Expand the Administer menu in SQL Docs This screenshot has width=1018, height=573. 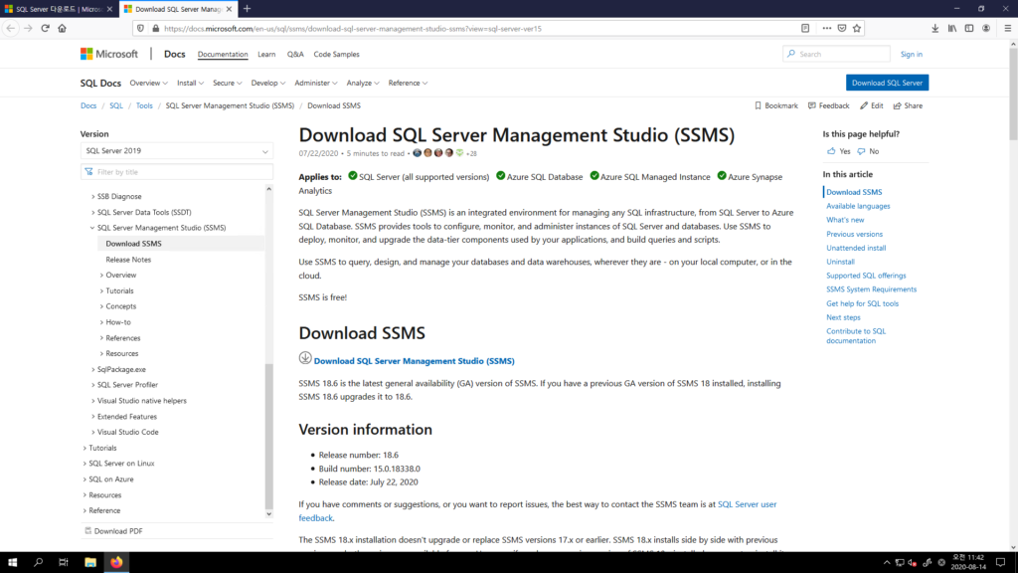(x=316, y=84)
